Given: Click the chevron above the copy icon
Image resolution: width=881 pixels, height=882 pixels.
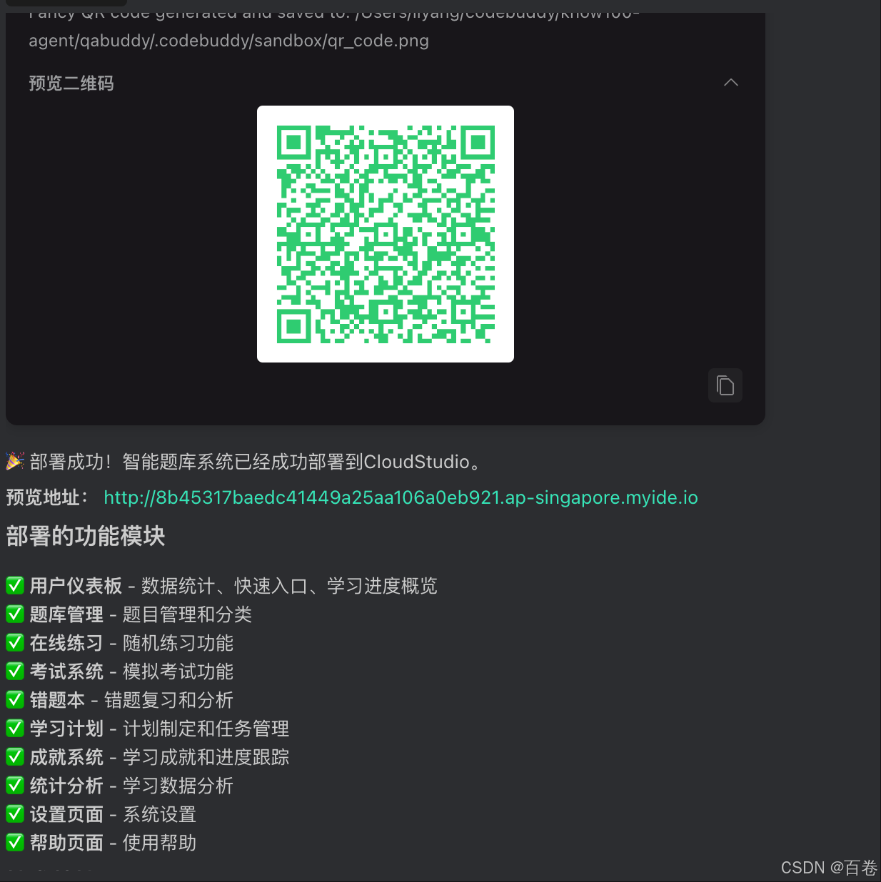Looking at the screenshot, I should 730,82.
